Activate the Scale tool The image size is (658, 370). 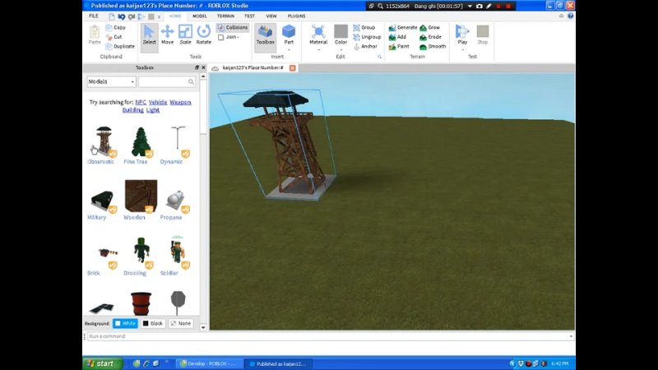click(x=185, y=35)
